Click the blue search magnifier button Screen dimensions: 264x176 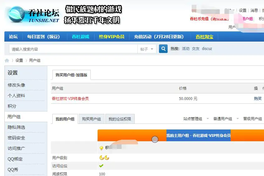(163, 49)
